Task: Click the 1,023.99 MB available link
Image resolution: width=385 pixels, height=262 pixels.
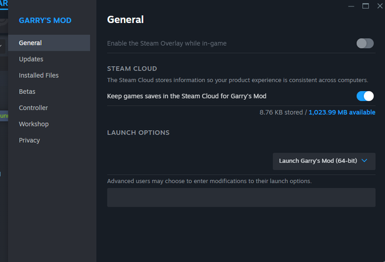Action: click(x=342, y=112)
